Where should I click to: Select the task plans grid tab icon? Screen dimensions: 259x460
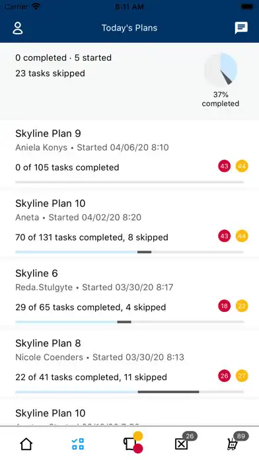click(78, 444)
